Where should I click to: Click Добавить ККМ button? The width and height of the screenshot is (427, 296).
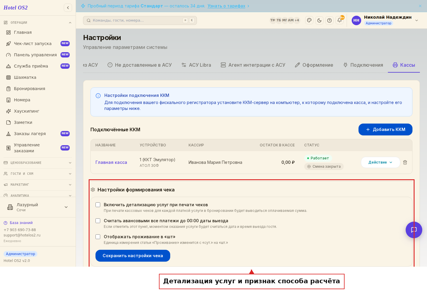pos(385,129)
